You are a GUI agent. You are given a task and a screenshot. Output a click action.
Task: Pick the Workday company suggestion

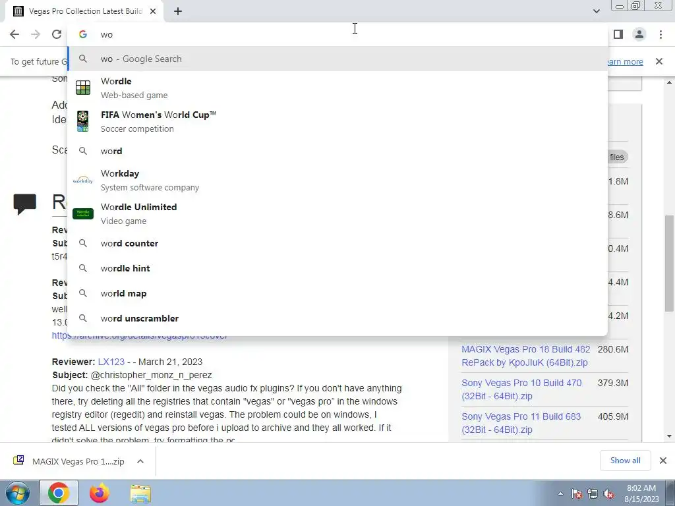337,181
